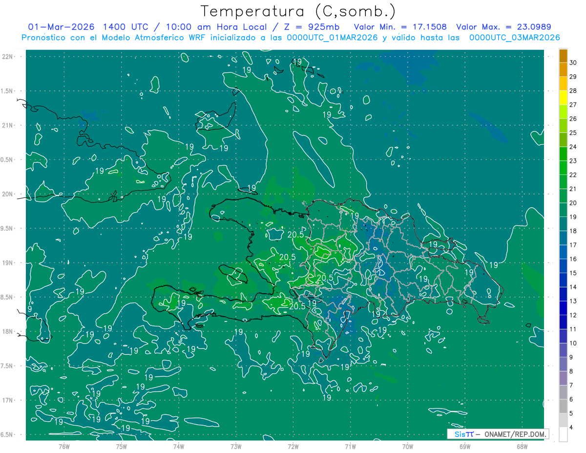Click the legend value label 11
The height and width of the screenshot is (453, 586).
tap(573, 329)
